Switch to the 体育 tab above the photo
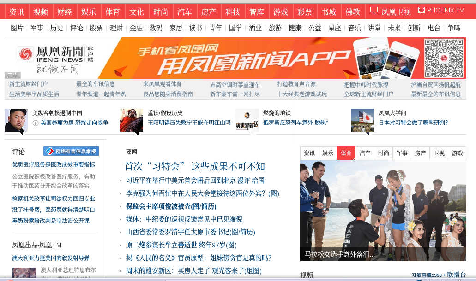This screenshot has height=281, width=476. pyautogui.click(x=346, y=153)
